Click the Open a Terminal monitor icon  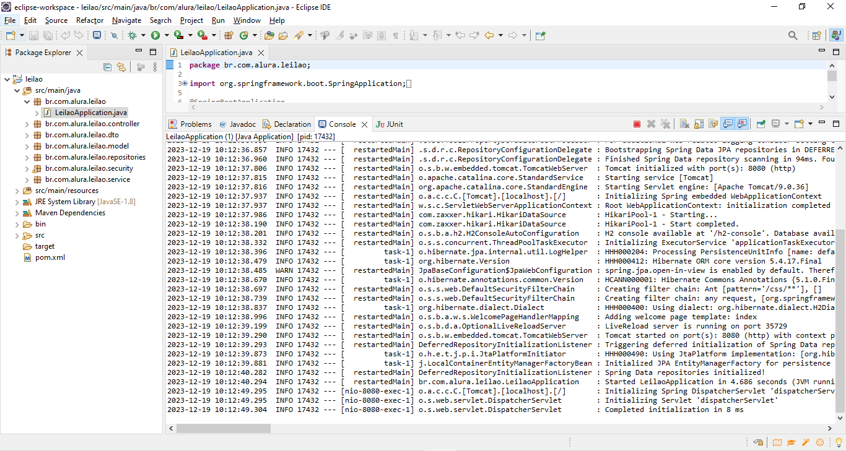97,35
